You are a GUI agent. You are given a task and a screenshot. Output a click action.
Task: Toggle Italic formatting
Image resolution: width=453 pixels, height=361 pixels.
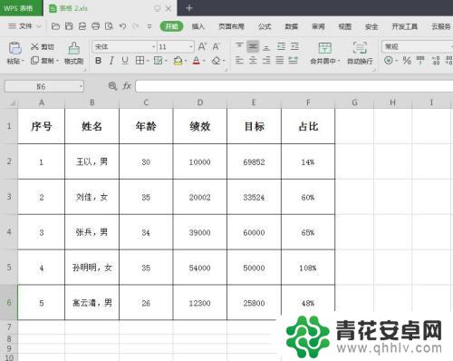(111, 61)
